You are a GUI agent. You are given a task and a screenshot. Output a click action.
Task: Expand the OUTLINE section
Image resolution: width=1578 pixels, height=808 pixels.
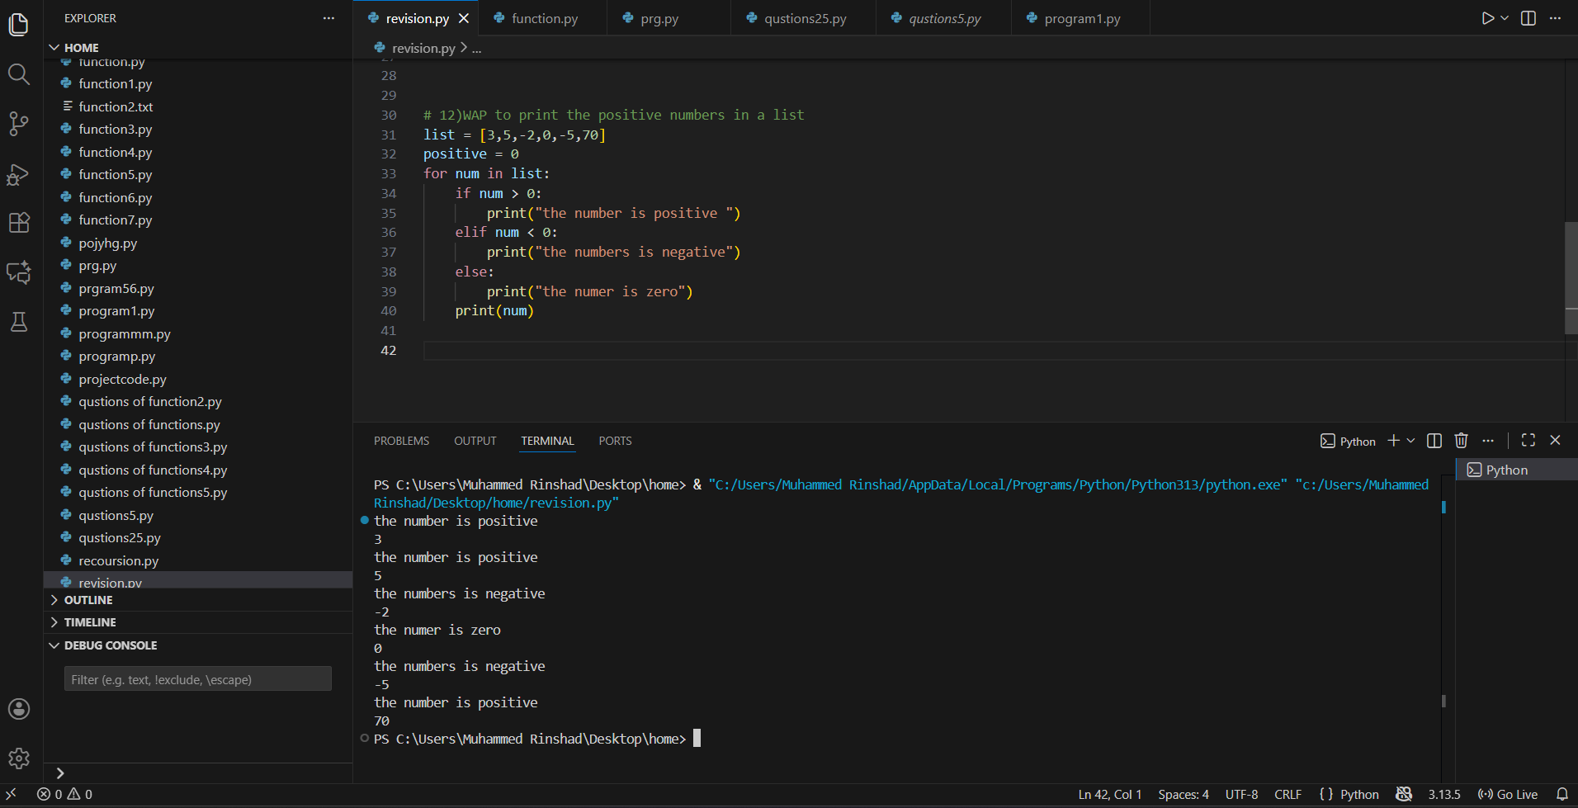pos(88,600)
